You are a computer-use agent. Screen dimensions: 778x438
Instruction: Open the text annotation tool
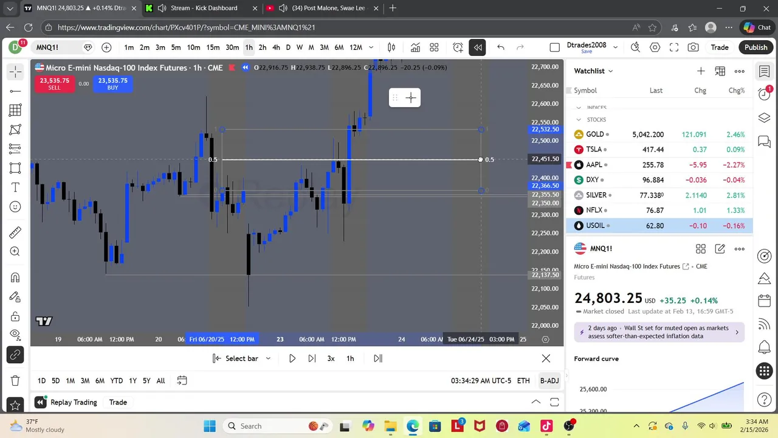[x=15, y=187]
